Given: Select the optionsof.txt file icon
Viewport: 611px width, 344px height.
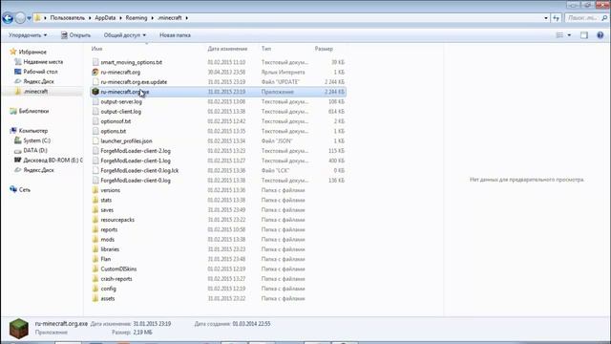Looking at the screenshot, I should pos(95,121).
